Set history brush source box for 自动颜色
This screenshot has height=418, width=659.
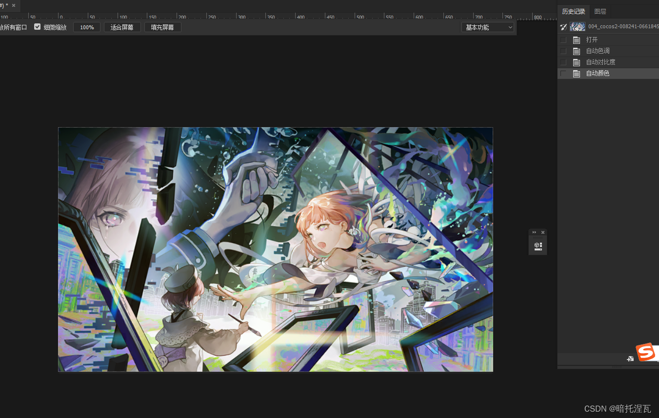point(563,74)
